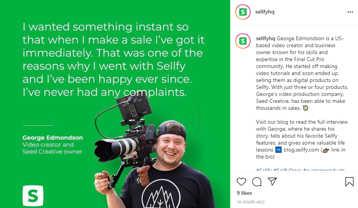Viewport: 358px width, 208px height.
Task: Click the blue arrow emoji in the caption
Action: (278, 150)
